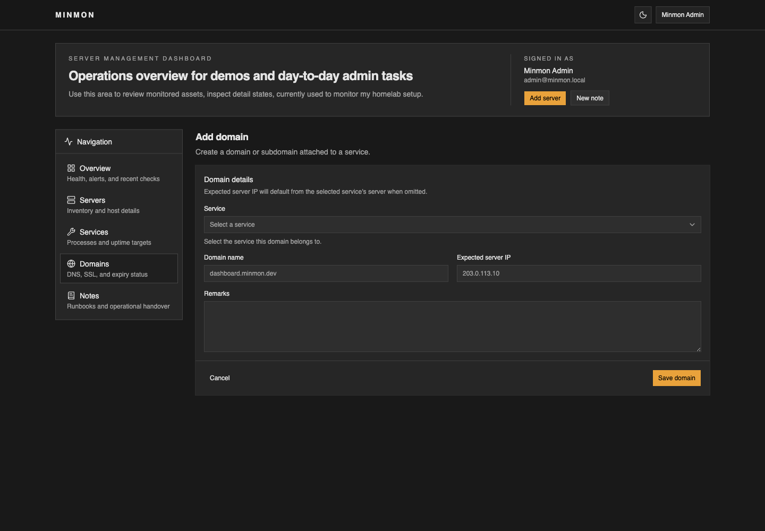Click the Add domain heading
The image size is (765, 531).
tap(222, 137)
